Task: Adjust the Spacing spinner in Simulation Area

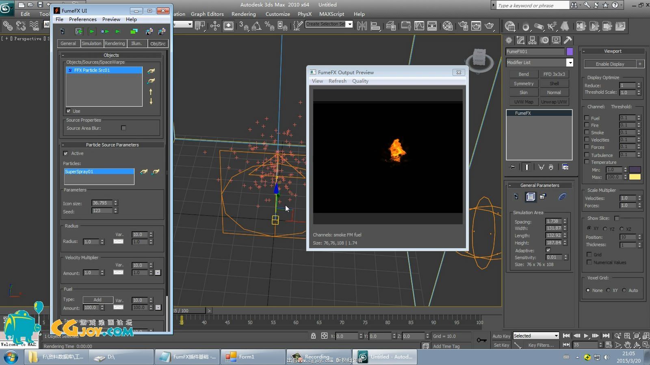Action: click(565, 221)
